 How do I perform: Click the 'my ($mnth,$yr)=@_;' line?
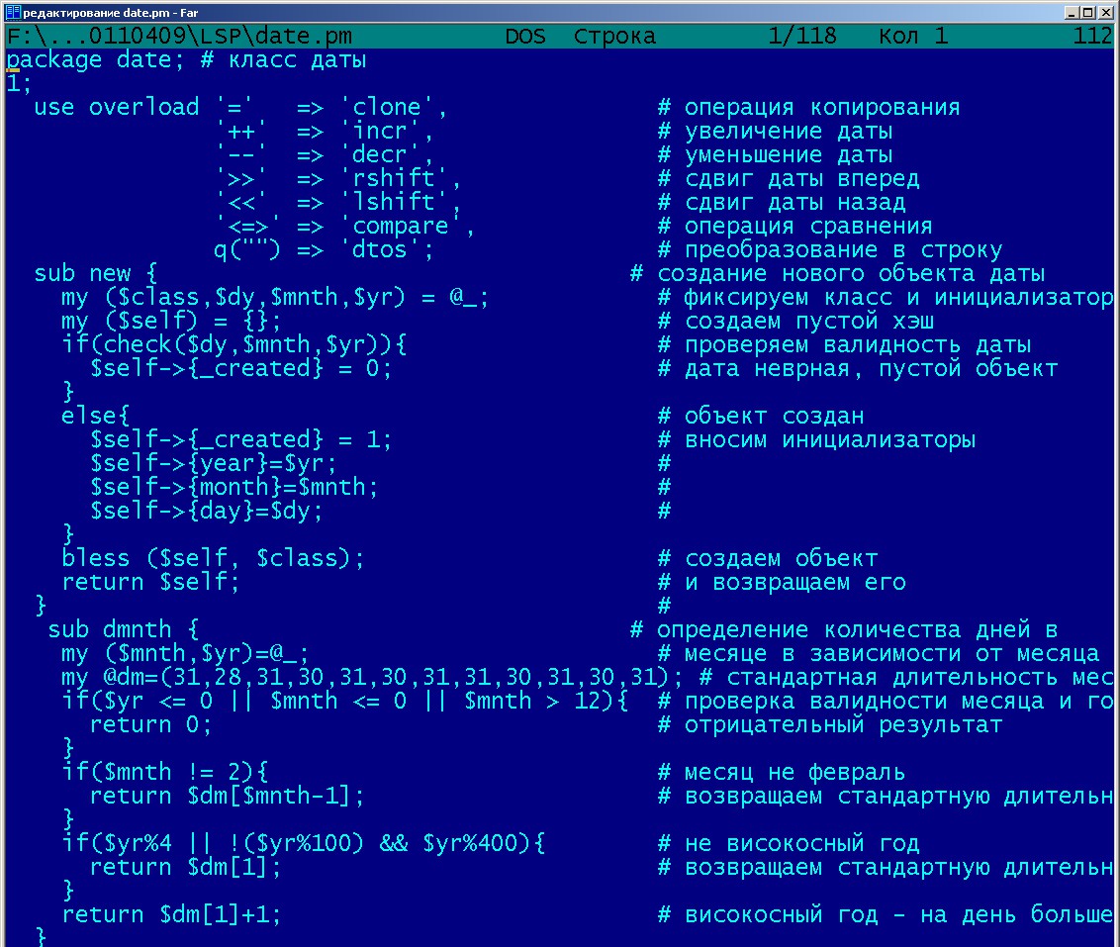tap(185, 653)
